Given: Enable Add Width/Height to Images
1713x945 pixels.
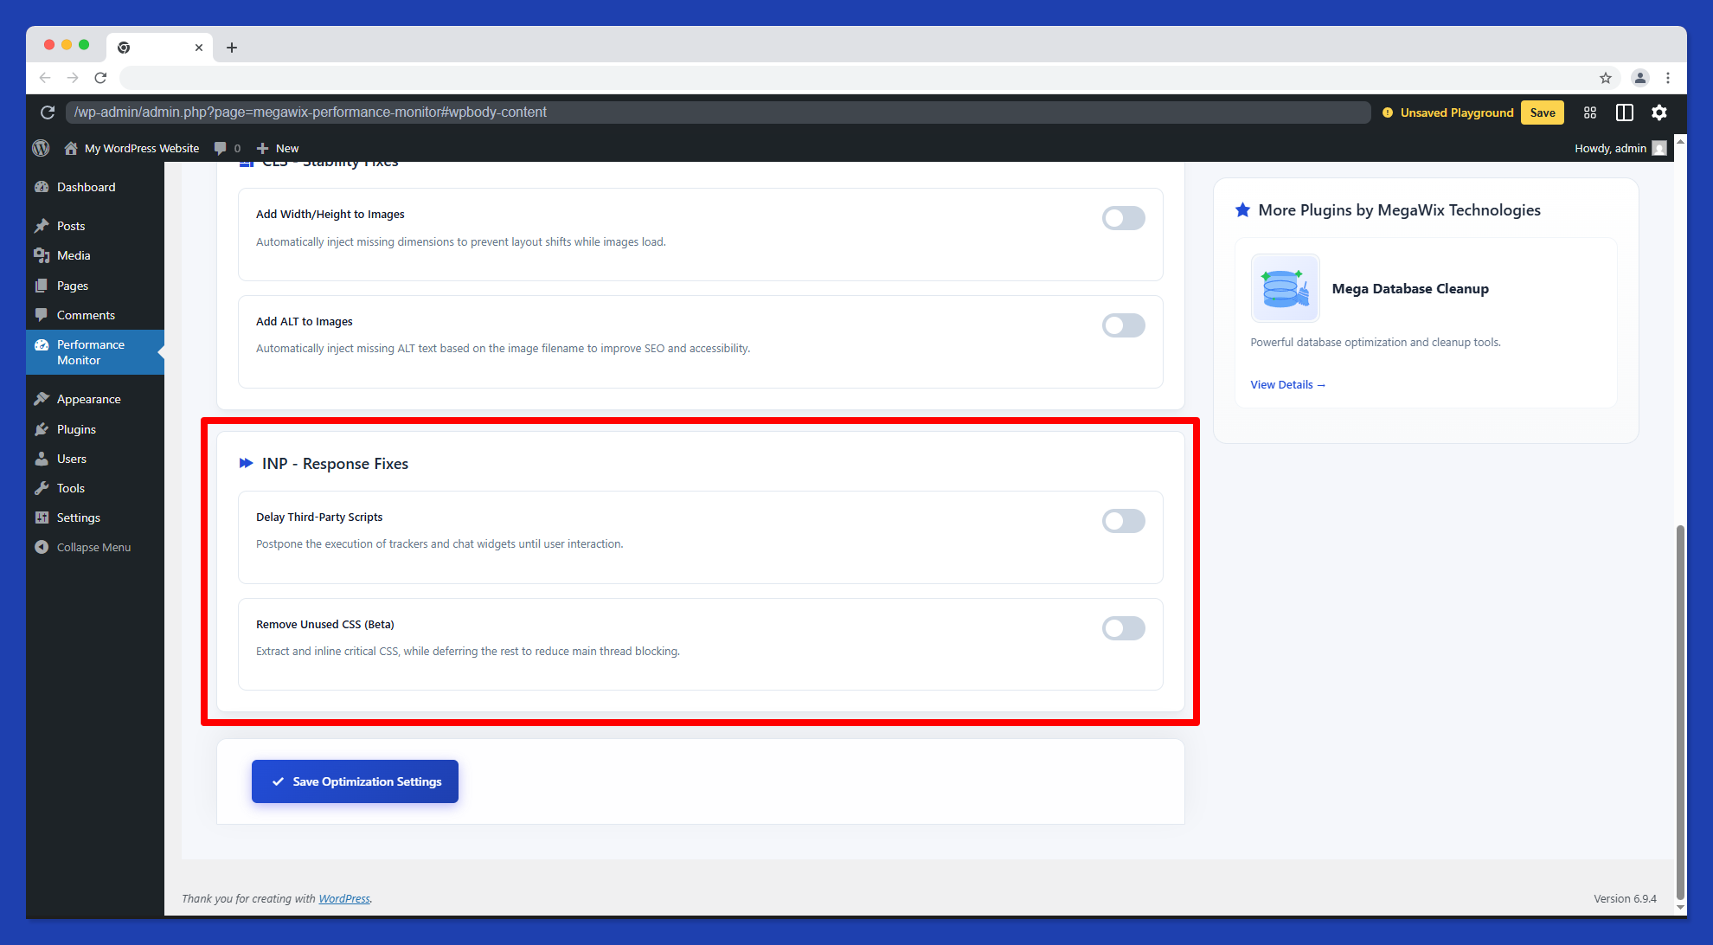Looking at the screenshot, I should click(x=1123, y=217).
